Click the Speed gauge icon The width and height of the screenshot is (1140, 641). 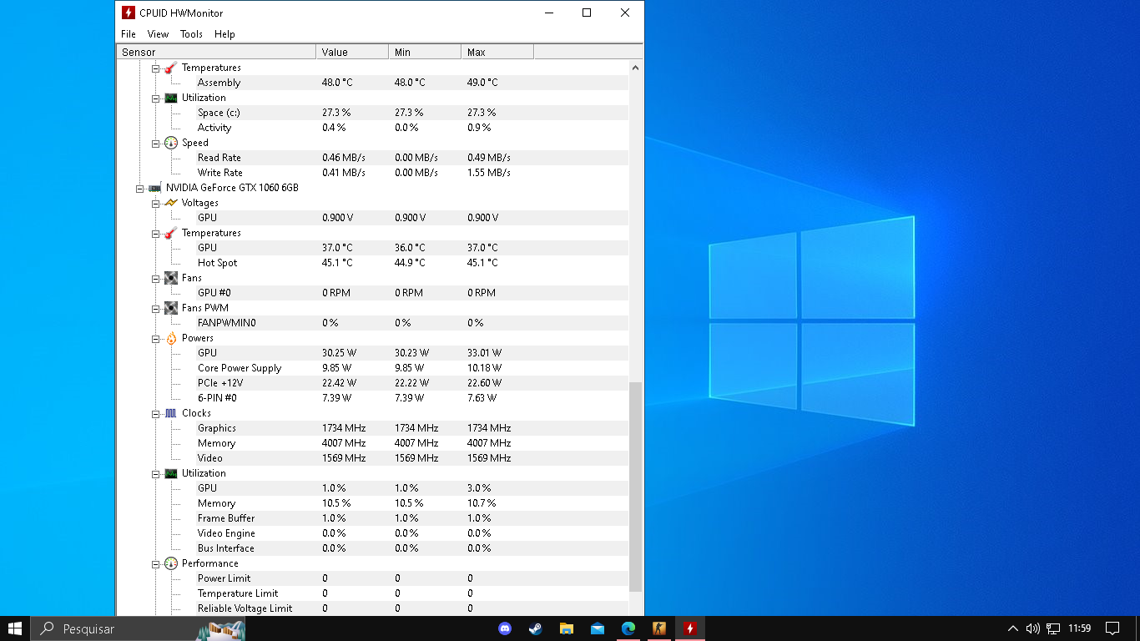point(171,143)
